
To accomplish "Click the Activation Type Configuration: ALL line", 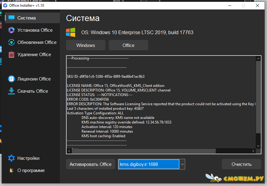I will 95,113.
